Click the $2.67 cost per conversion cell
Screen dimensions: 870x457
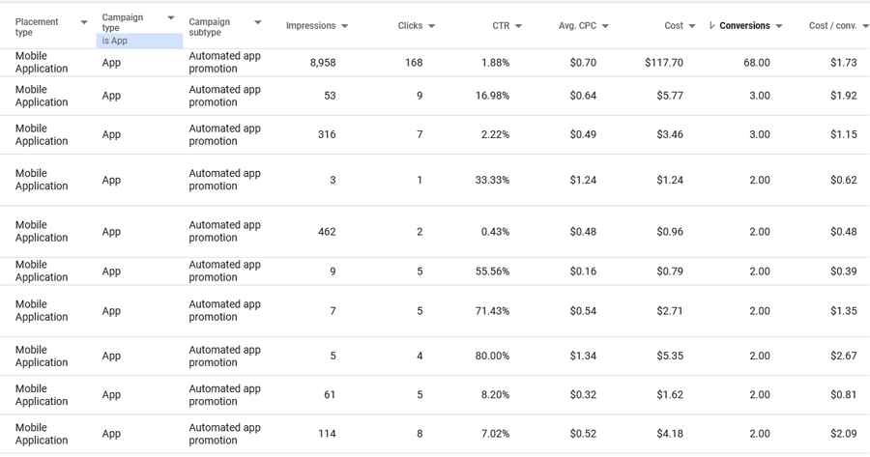click(x=843, y=357)
